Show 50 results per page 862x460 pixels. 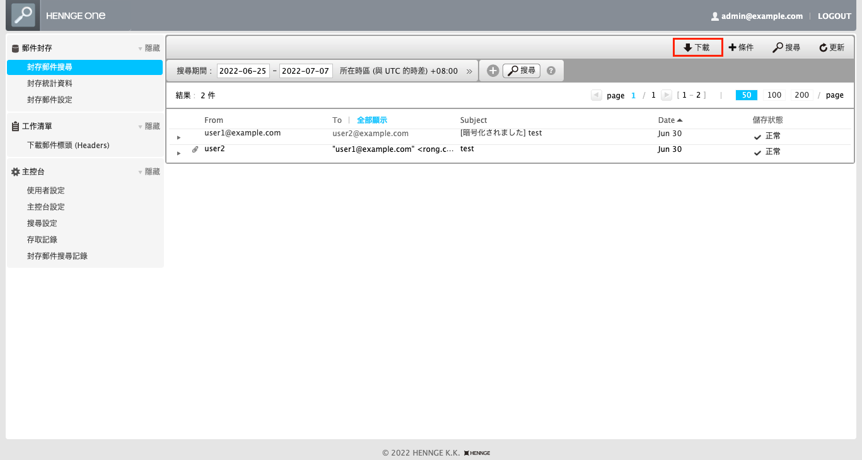(747, 95)
